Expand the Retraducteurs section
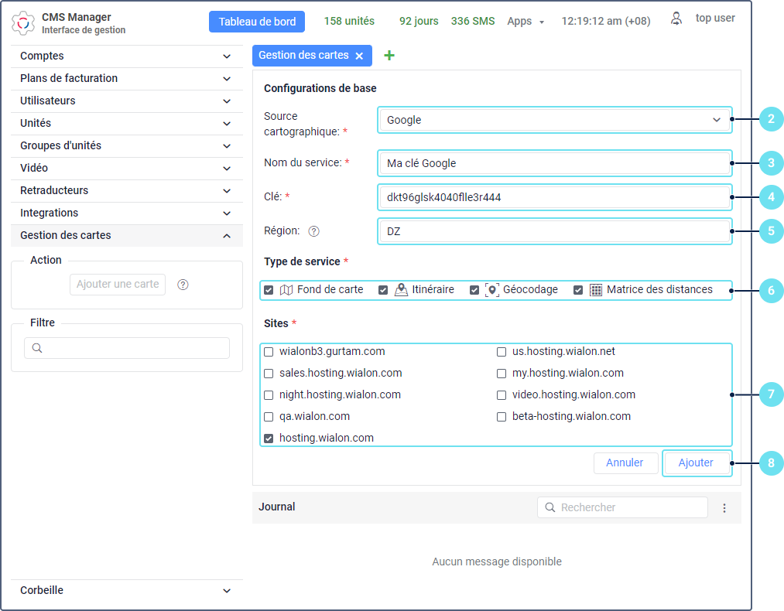784x611 pixels. point(126,191)
